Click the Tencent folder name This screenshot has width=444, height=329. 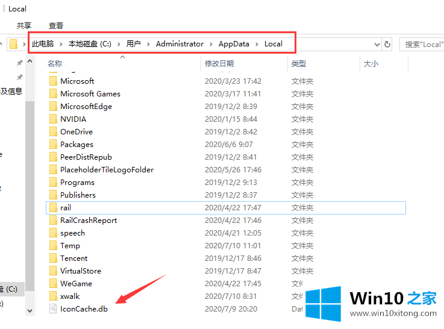click(74, 258)
